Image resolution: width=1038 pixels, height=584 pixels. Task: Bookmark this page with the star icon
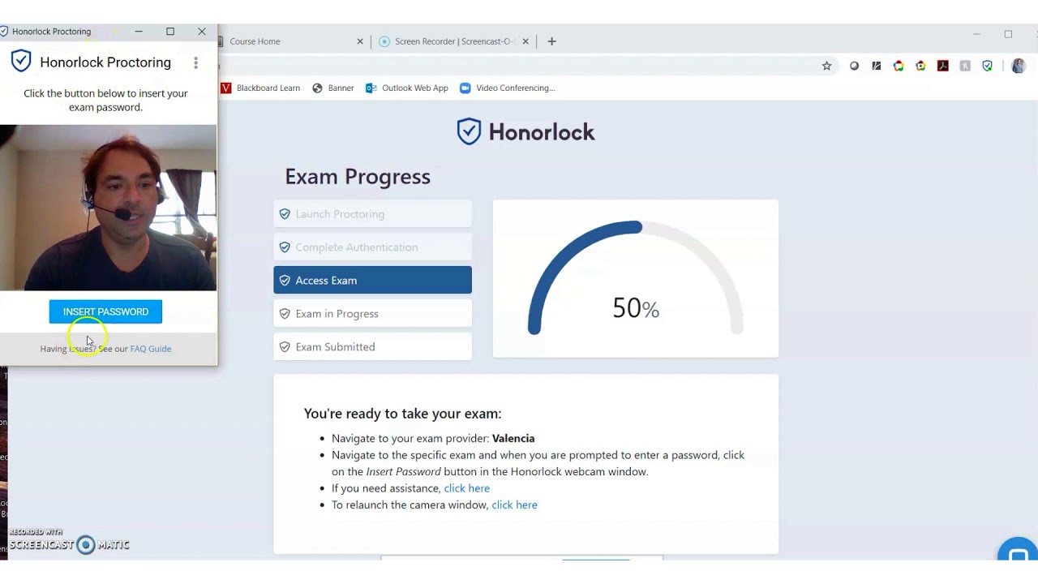coord(826,66)
